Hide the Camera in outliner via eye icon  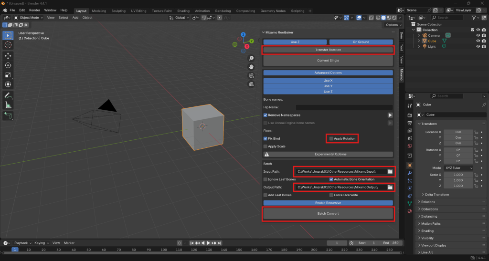pyautogui.click(x=478, y=35)
